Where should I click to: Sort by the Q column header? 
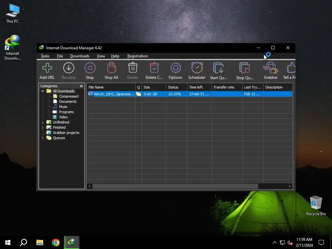(138, 87)
